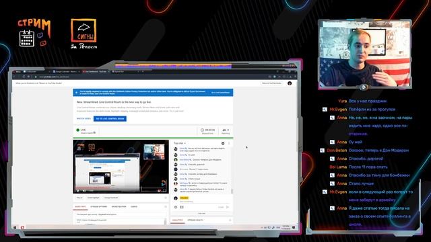Click the stream health info icon under LIVE
This screenshot has height=242, width=431.
point(94,133)
